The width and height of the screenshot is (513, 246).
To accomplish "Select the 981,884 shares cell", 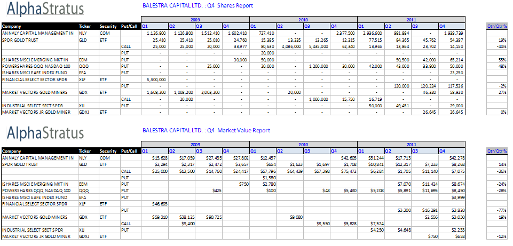I will coord(398,33).
